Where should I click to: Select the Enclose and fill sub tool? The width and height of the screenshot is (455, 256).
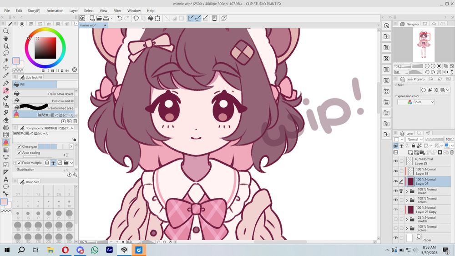tap(45, 101)
